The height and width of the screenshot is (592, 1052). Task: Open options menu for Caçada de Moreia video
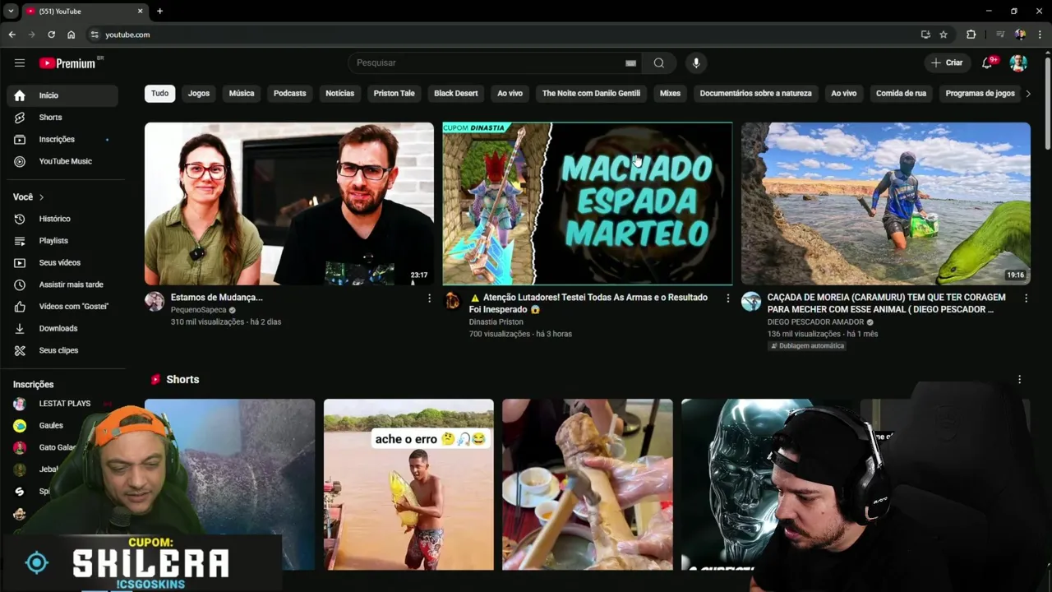click(x=1026, y=298)
